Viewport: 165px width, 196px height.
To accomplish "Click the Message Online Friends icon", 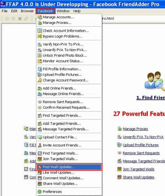I will tap(40, 94).
